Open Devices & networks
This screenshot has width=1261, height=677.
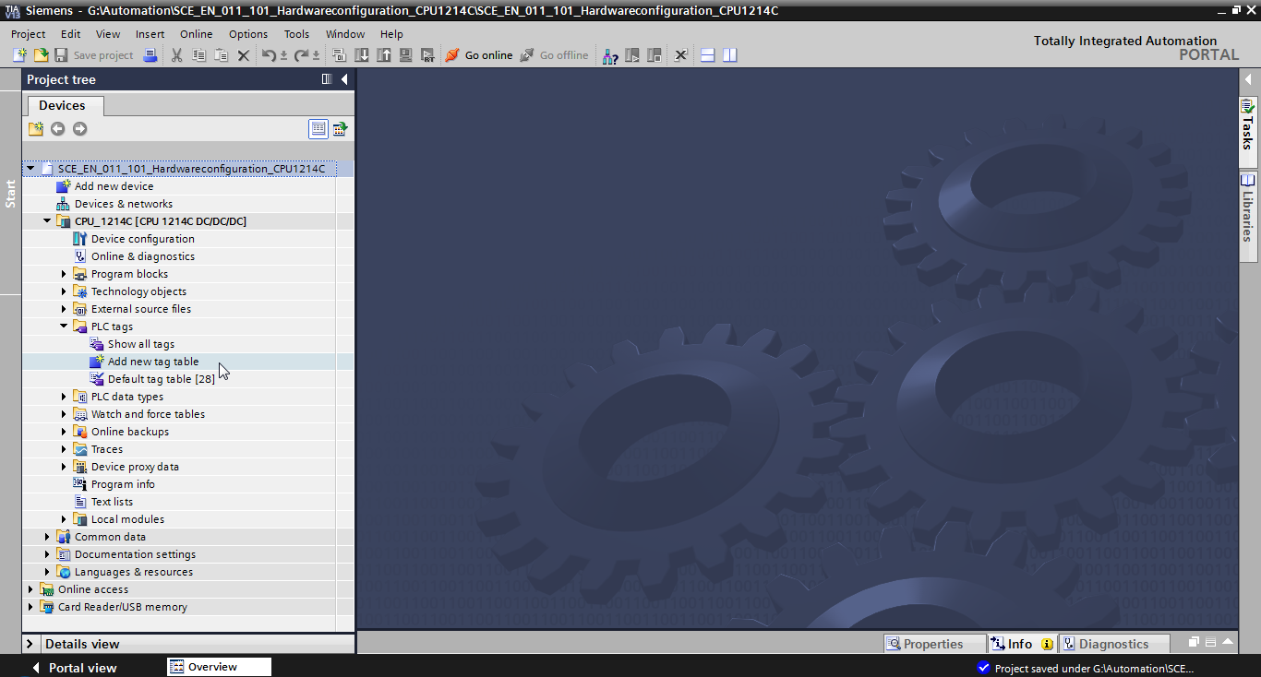pyautogui.click(x=123, y=204)
